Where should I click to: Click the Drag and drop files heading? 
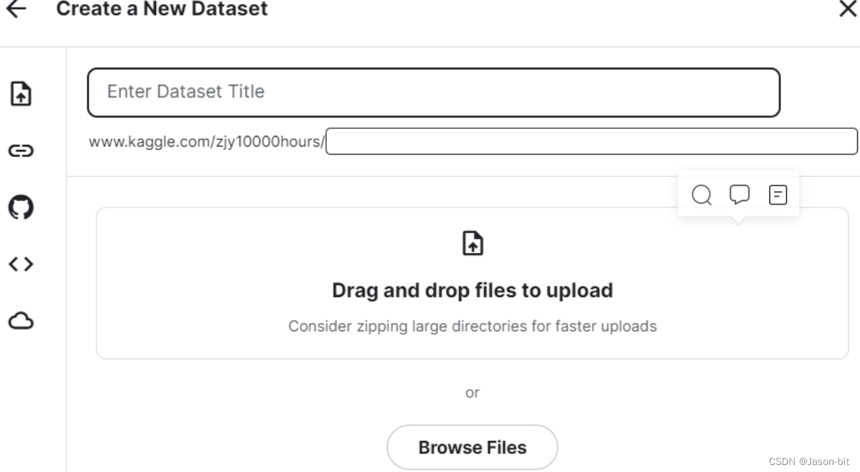pos(472,290)
